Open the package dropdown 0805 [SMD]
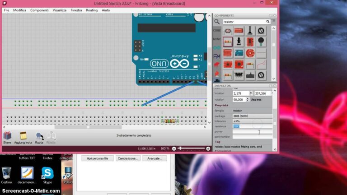The image size is (347, 195). tap(252, 116)
